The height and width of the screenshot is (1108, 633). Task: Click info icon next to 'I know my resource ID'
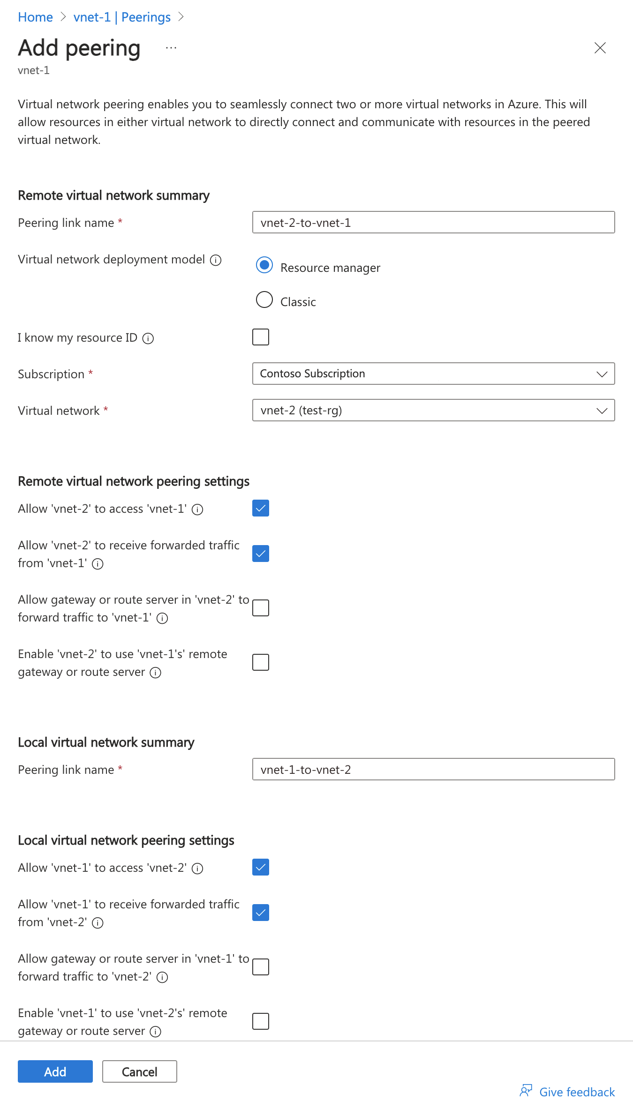point(149,338)
